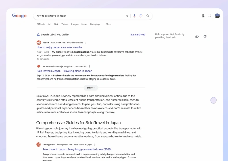The width and height of the screenshot is (228, 161).
Task: Expand more results with More chevron button
Action: pos(91,88)
